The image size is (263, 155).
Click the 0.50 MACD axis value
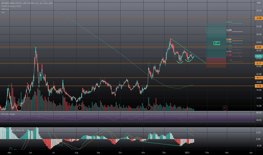258,132
